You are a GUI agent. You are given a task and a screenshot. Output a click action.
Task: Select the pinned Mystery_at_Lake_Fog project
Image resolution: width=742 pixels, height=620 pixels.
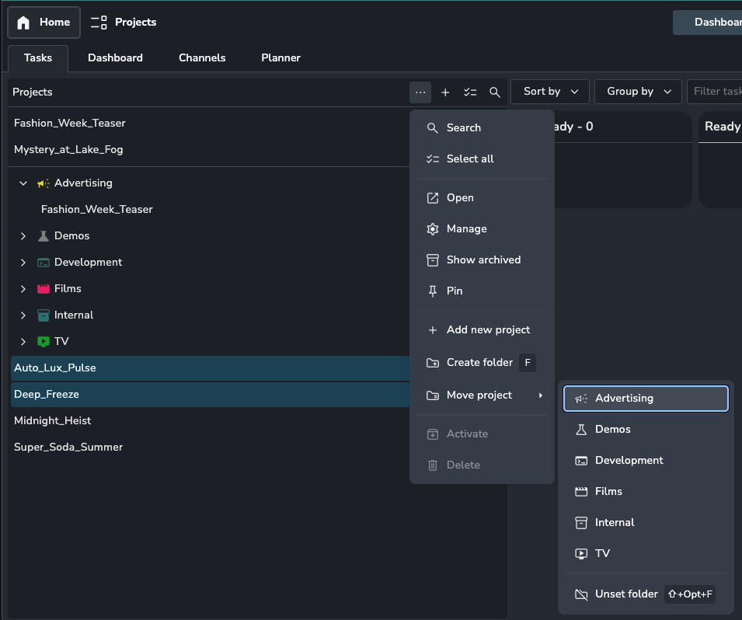pos(209,149)
